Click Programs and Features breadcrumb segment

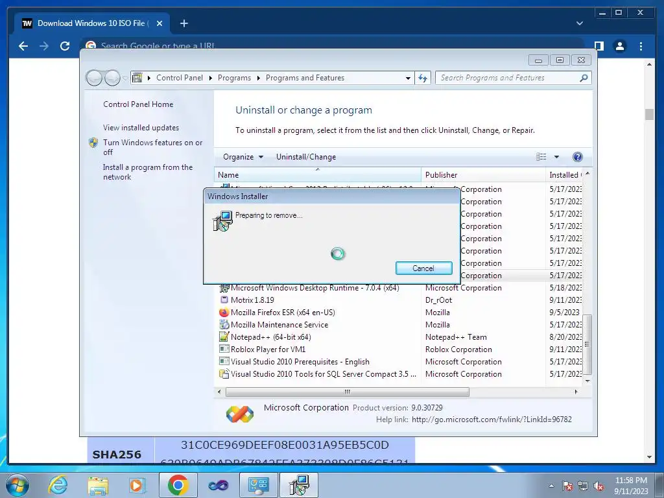click(x=305, y=78)
